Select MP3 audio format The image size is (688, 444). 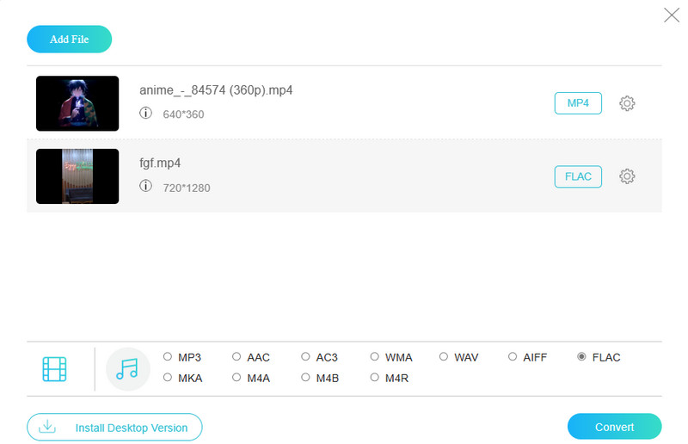166,357
